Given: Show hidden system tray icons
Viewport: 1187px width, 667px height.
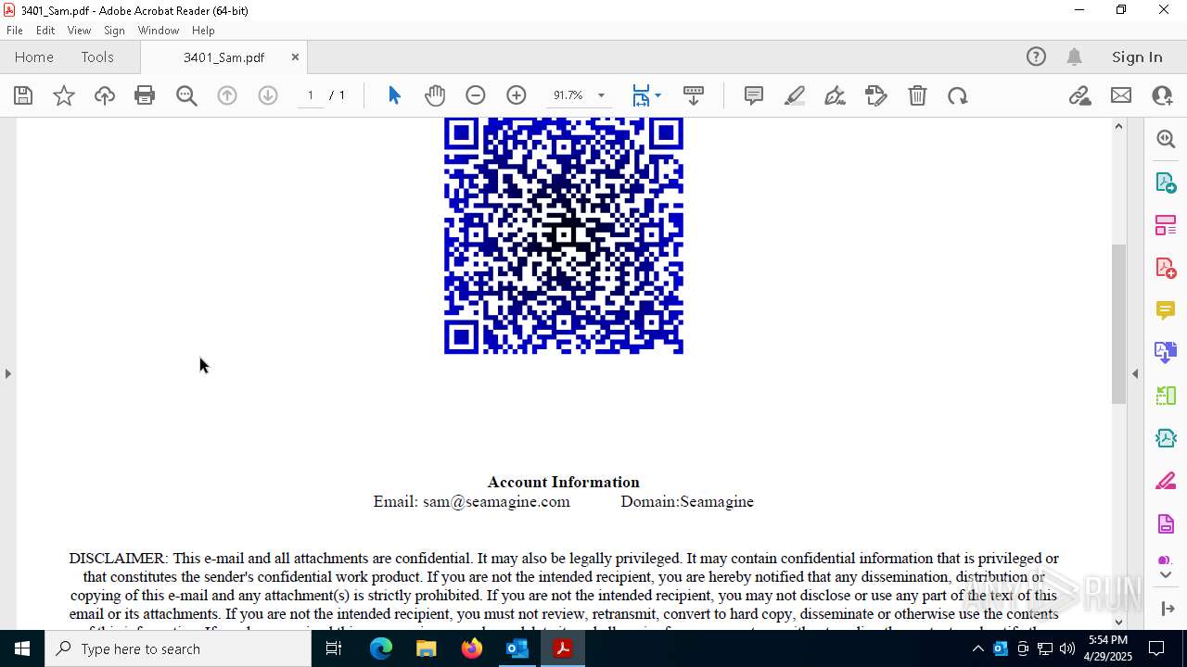Looking at the screenshot, I should [977, 648].
